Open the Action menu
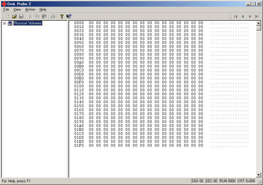The width and height of the screenshot is (263, 185). 30,9
